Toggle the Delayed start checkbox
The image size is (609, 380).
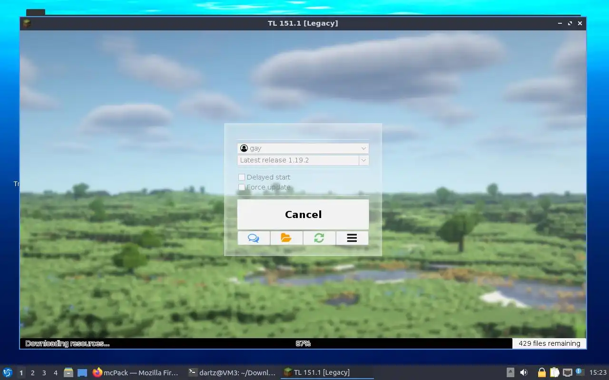242,177
